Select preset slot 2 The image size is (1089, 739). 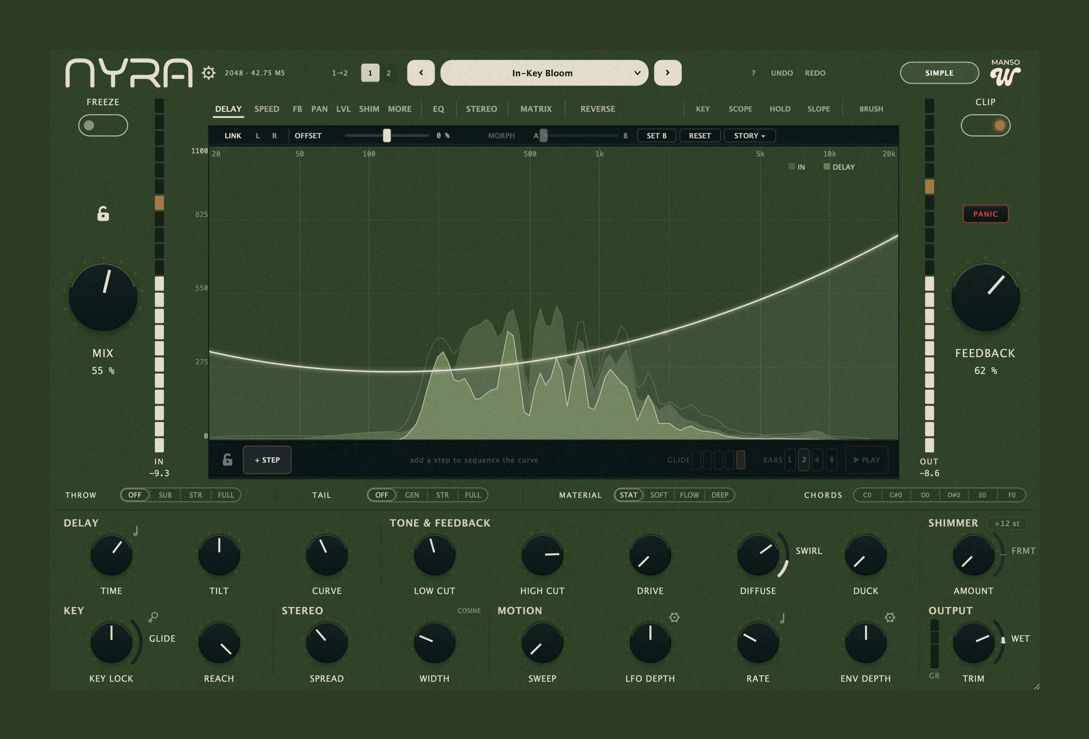coord(388,73)
